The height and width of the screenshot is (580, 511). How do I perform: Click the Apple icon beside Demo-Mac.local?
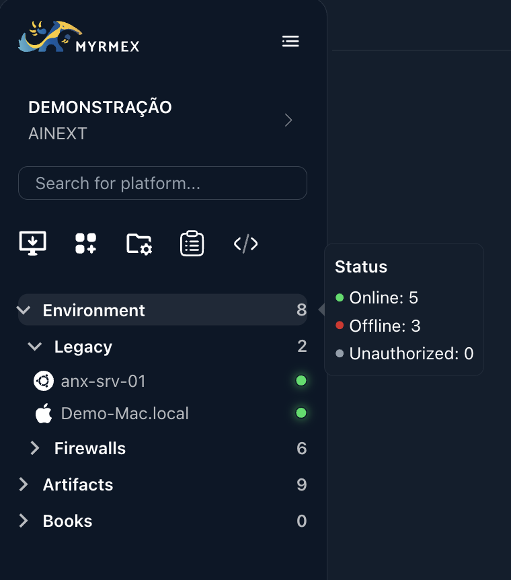click(x=44, y=413)
